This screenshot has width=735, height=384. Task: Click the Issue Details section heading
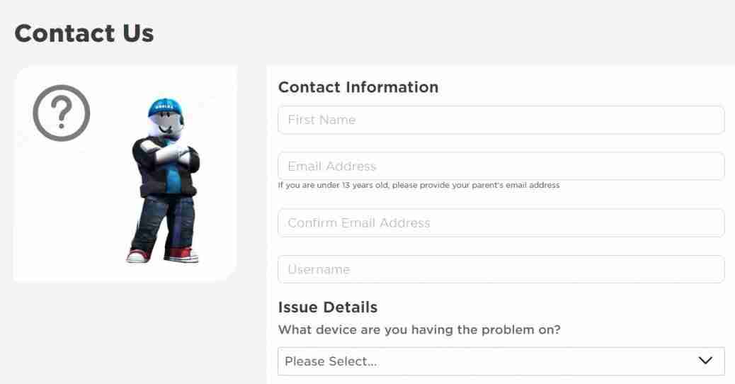click(328, 307)
